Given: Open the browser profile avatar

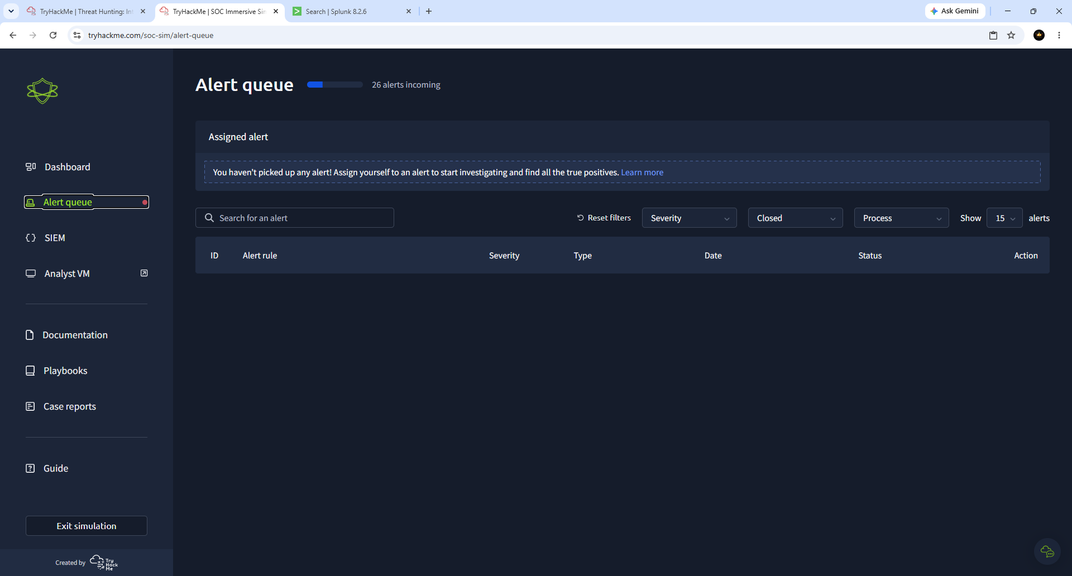Looking at the screenshot, I should (1039, 35).
